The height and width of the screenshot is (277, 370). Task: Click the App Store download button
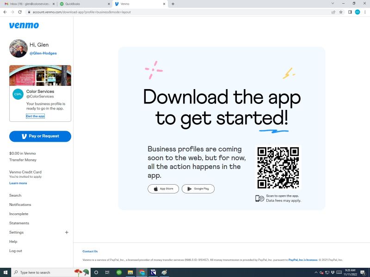point(163,189)
